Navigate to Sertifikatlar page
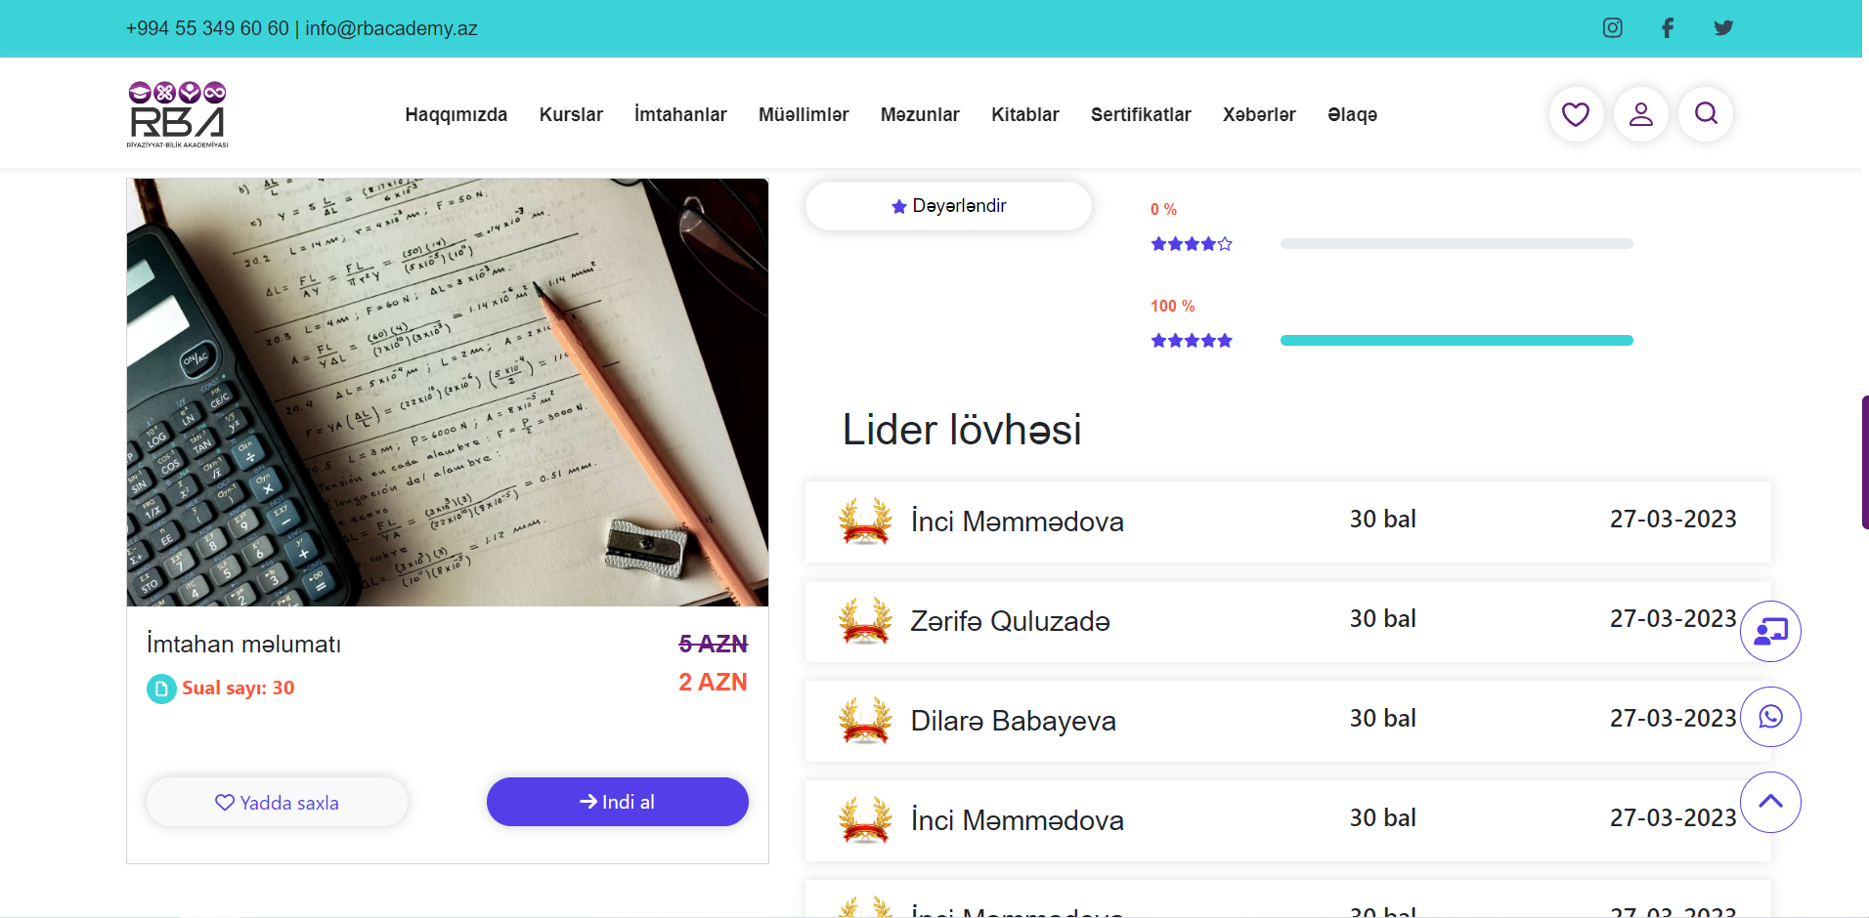The image size is (1869, 918). click(x=1141, y=114)
